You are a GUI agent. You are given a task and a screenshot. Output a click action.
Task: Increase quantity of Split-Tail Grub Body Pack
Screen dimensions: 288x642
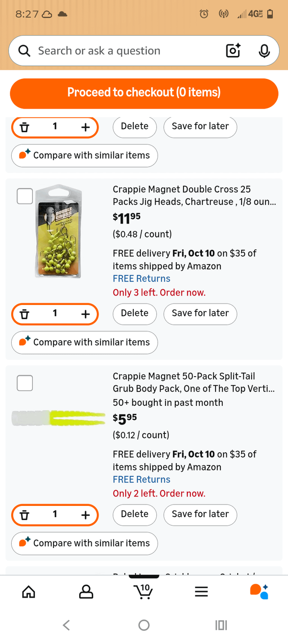[85, 515]
